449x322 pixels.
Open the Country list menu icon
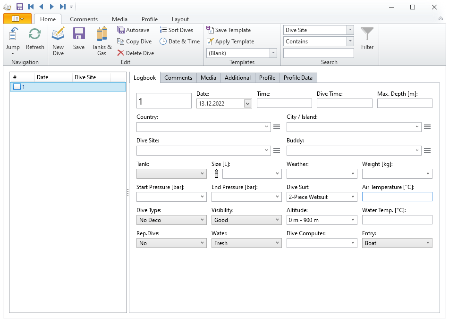click(x=277, y=127)
